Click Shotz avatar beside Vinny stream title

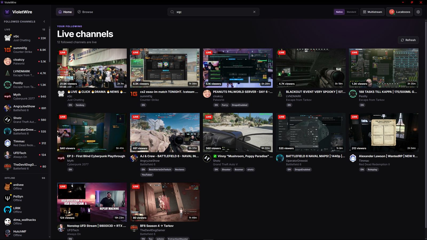[x=207, y=158]
